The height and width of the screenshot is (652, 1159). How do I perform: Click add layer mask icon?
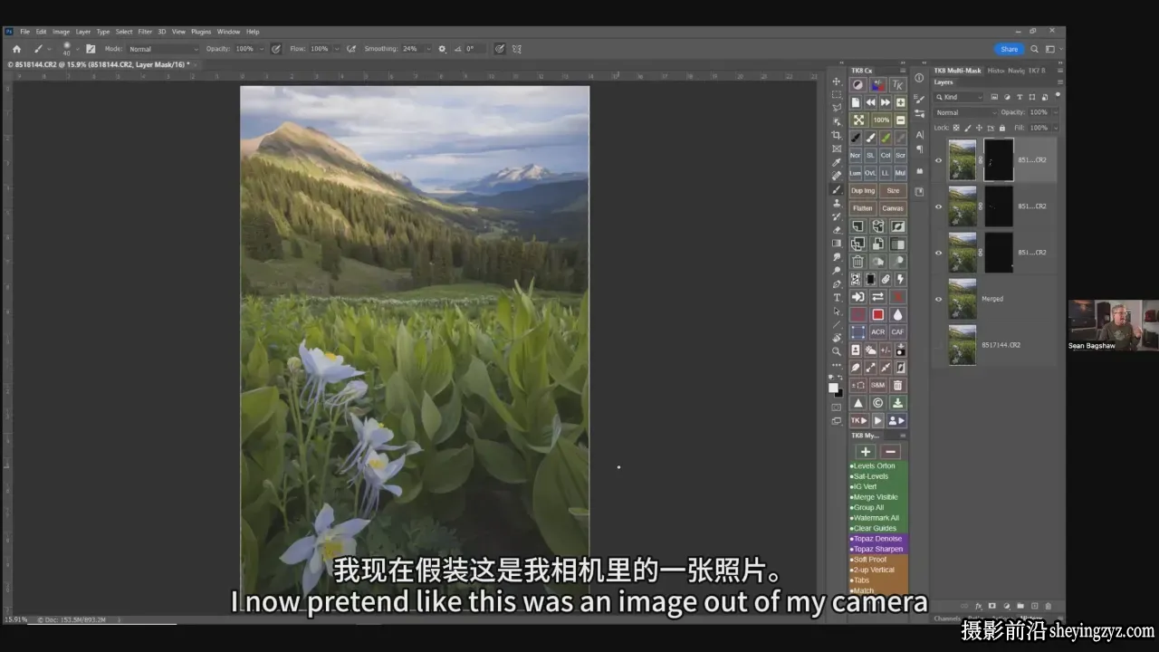tap(992, 606)
